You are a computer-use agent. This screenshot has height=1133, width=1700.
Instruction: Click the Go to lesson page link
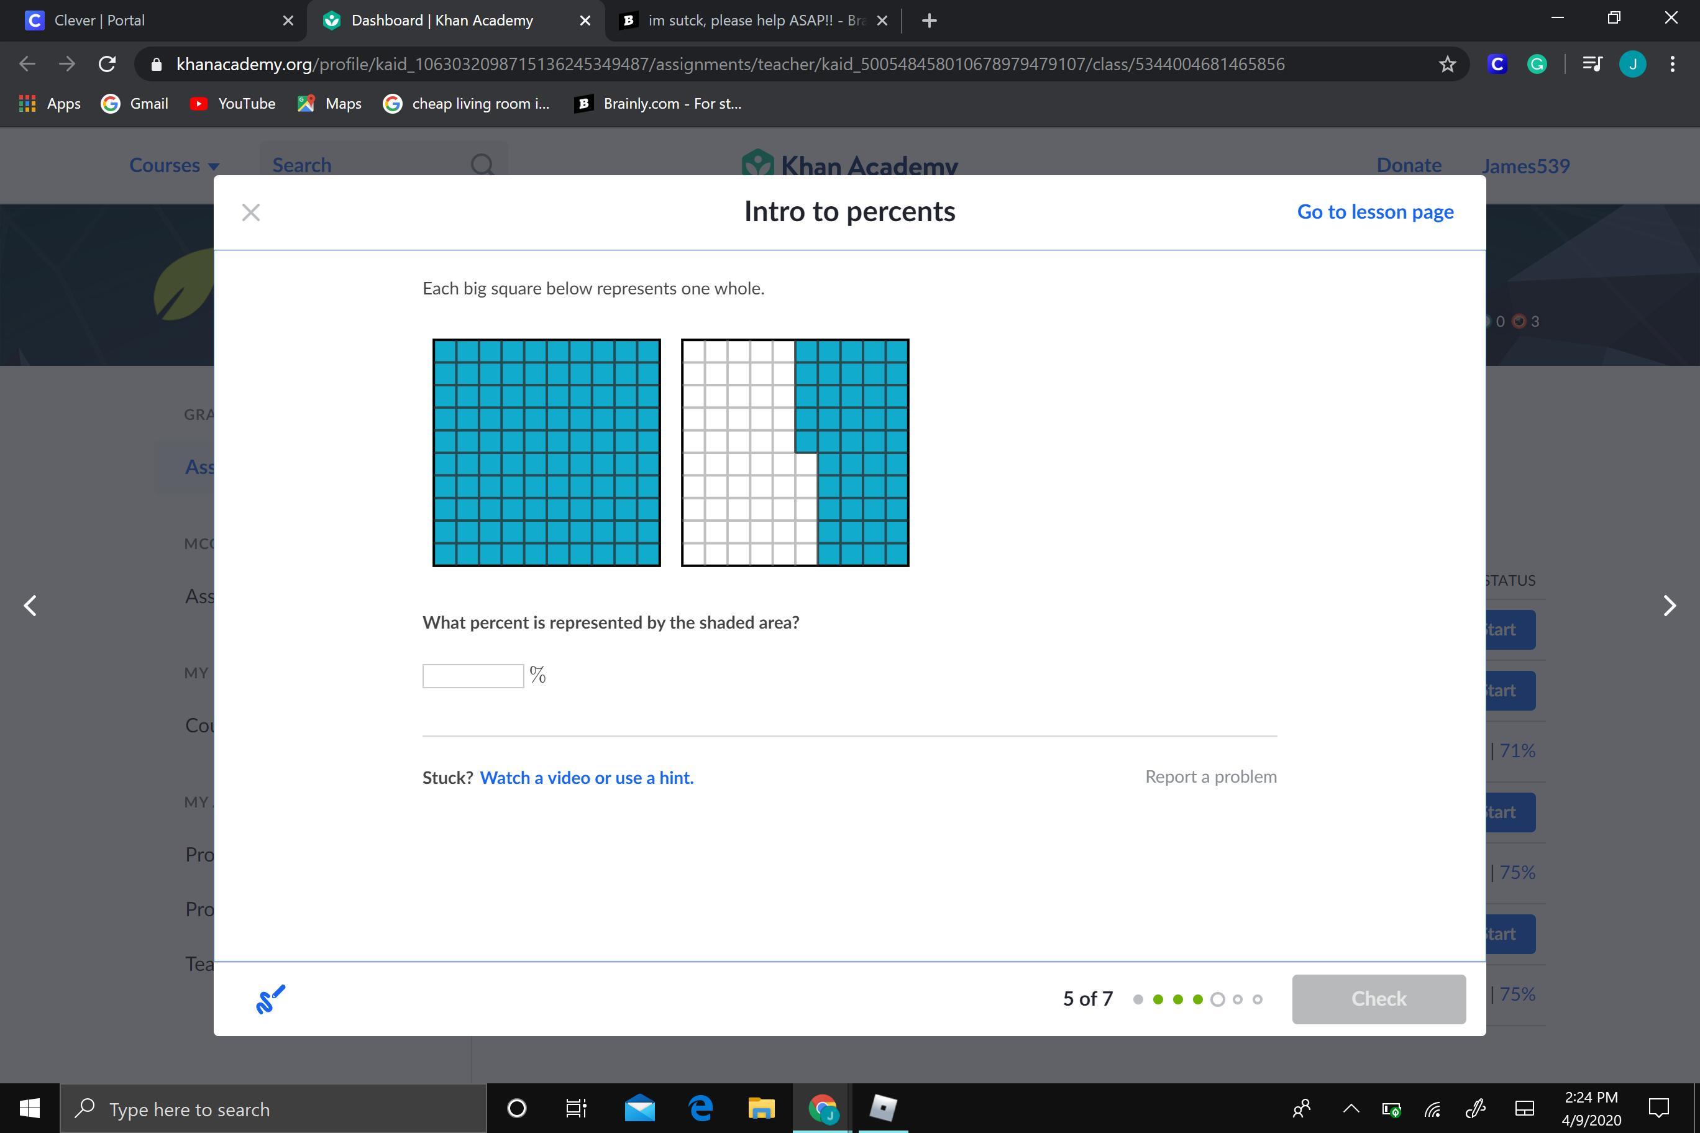[x=1375, y=212]
